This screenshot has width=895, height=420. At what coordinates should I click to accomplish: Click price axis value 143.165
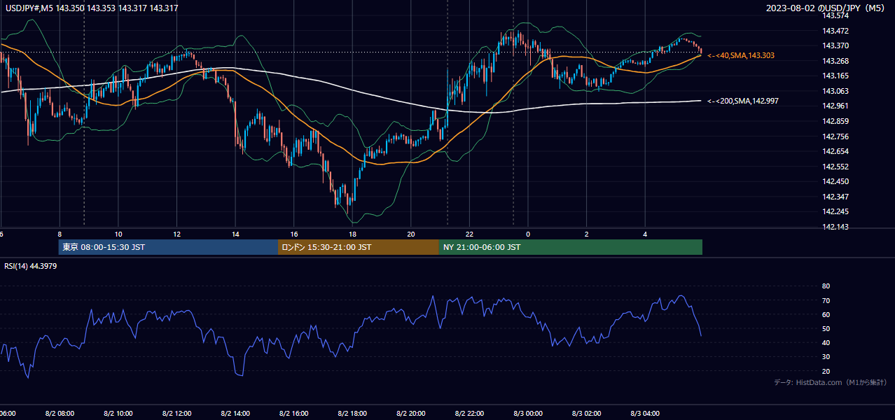(835, 76)
